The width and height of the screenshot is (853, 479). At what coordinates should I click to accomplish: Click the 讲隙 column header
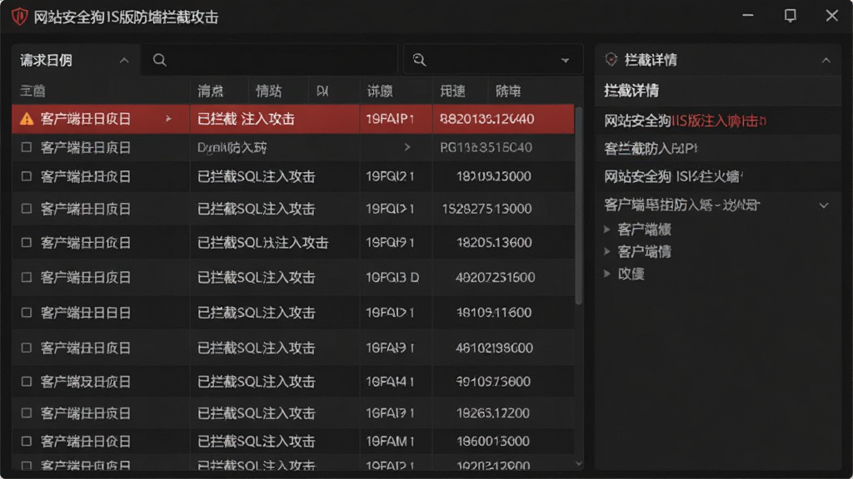(380, 91)
